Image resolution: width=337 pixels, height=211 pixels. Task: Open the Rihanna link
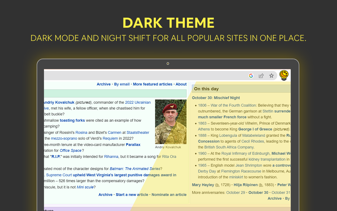pyautogui.click(x=112, y=156)
